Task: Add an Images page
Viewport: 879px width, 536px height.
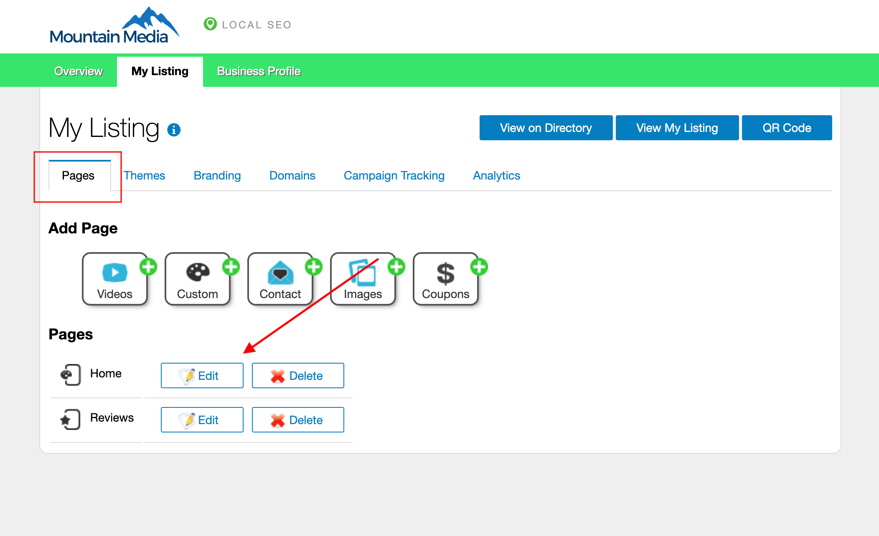Action: (x=363, y=279)
